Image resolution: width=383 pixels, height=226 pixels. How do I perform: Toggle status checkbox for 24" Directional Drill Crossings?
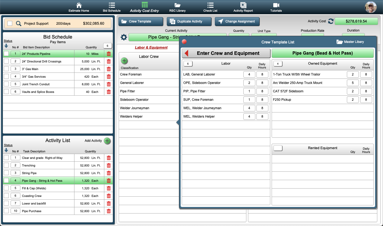click(x=6, y=61)
